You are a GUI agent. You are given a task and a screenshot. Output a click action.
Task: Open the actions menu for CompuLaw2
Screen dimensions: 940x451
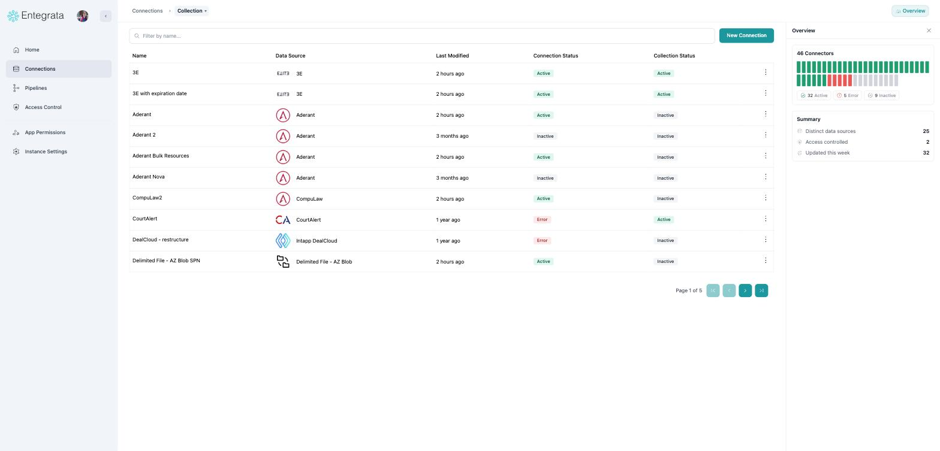[766, 198]
